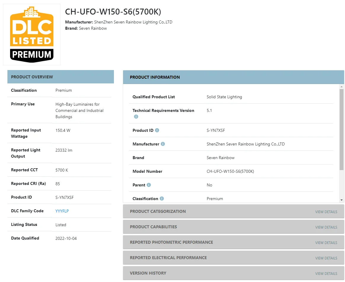Click the scroll-up arrow in Product Information
345x282 pixels.
[341, 86]
